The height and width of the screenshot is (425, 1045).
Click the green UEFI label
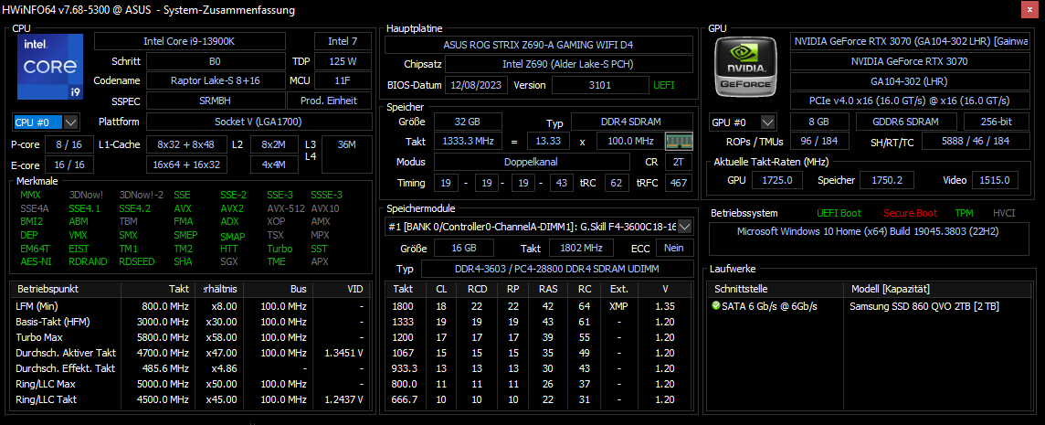click(664, 85)
